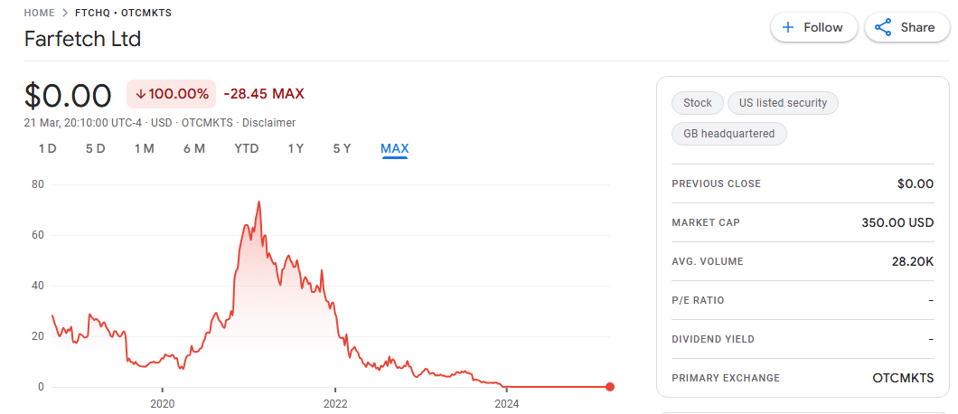
Task: Click the 2021 price peak on chart
Action: click(x=259, y=202)
